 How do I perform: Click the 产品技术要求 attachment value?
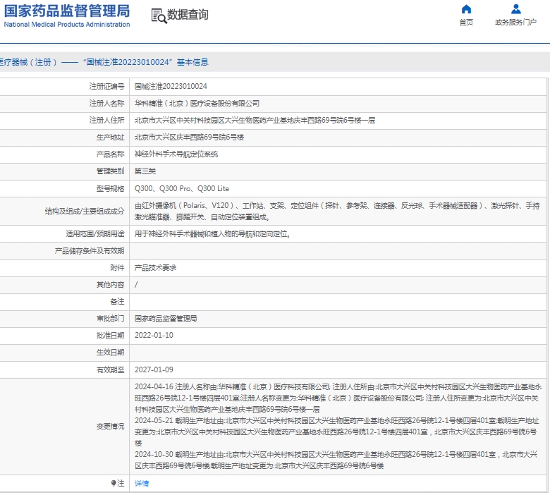tap(155, 268)
